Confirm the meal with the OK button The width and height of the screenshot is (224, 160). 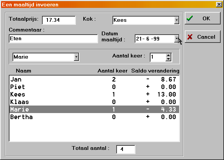click(x=203, y=18)
